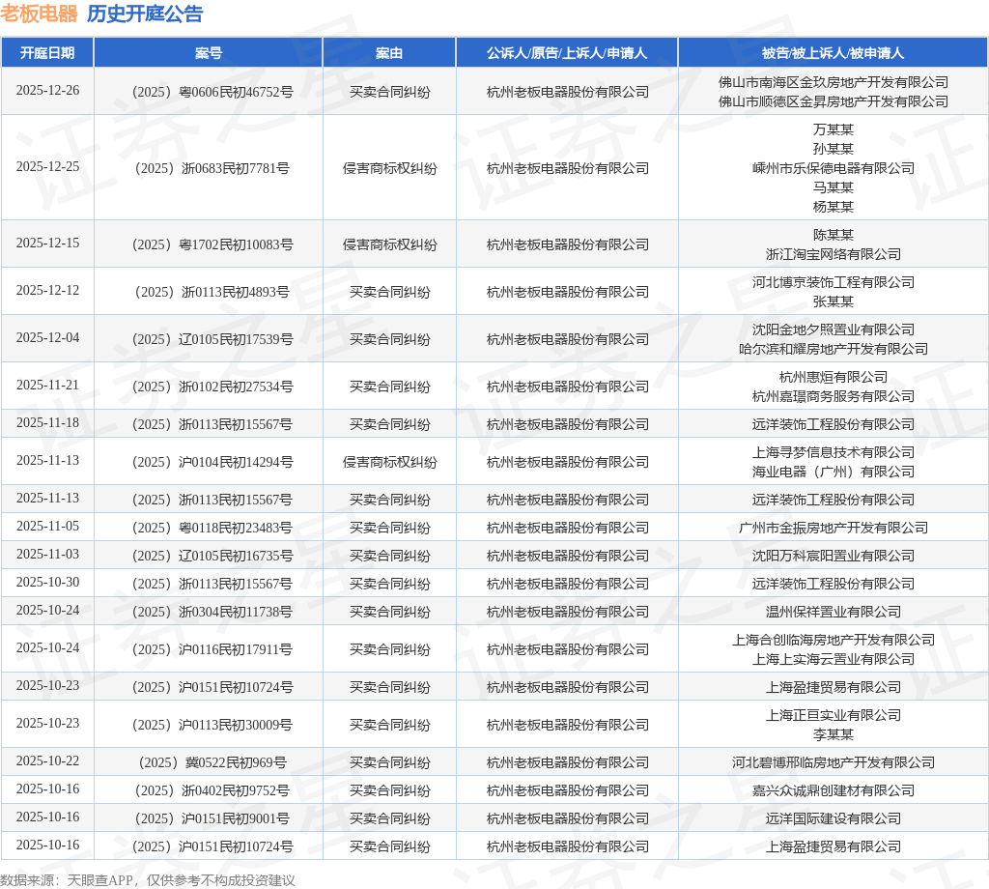Click defendant 嘉兴众诚鼎创建材有限公司
The width and height of the screenshot is (989, 889).
tap(834, 790)
